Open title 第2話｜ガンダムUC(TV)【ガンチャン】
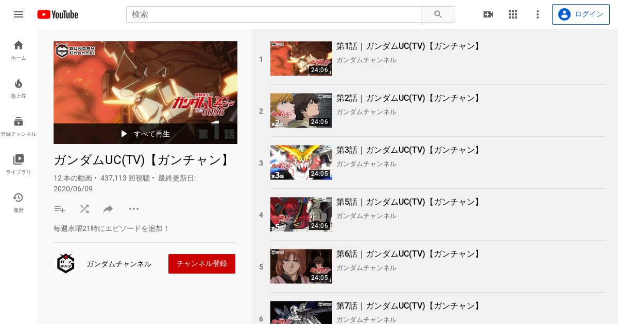Screen dimensions: 618x324 pyautogui.click(x=409, y=98)
